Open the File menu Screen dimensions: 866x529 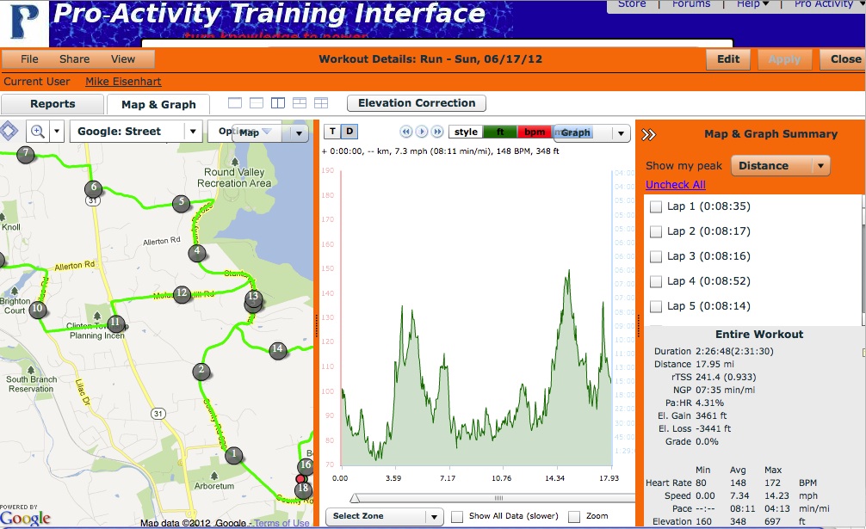pyautogui.click(x=29, y=59)
